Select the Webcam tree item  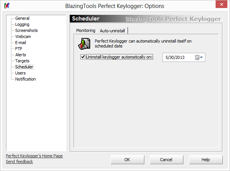tap(23, 36)
